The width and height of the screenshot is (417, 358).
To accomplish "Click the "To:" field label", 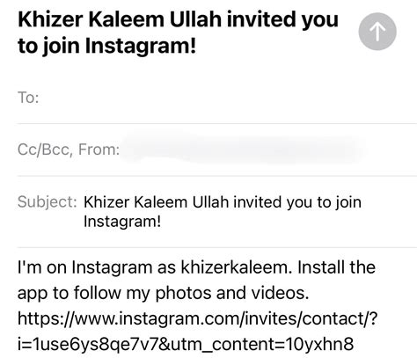I will pos(28,98).
